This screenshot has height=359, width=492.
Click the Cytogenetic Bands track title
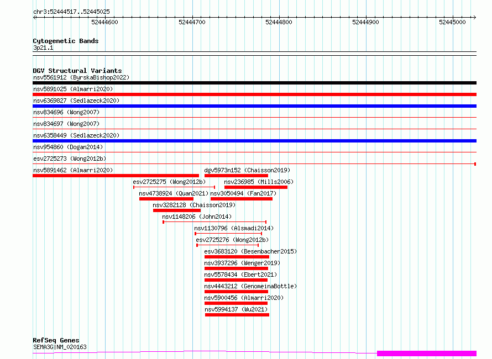pyautogui.click(x=66, y=41)
